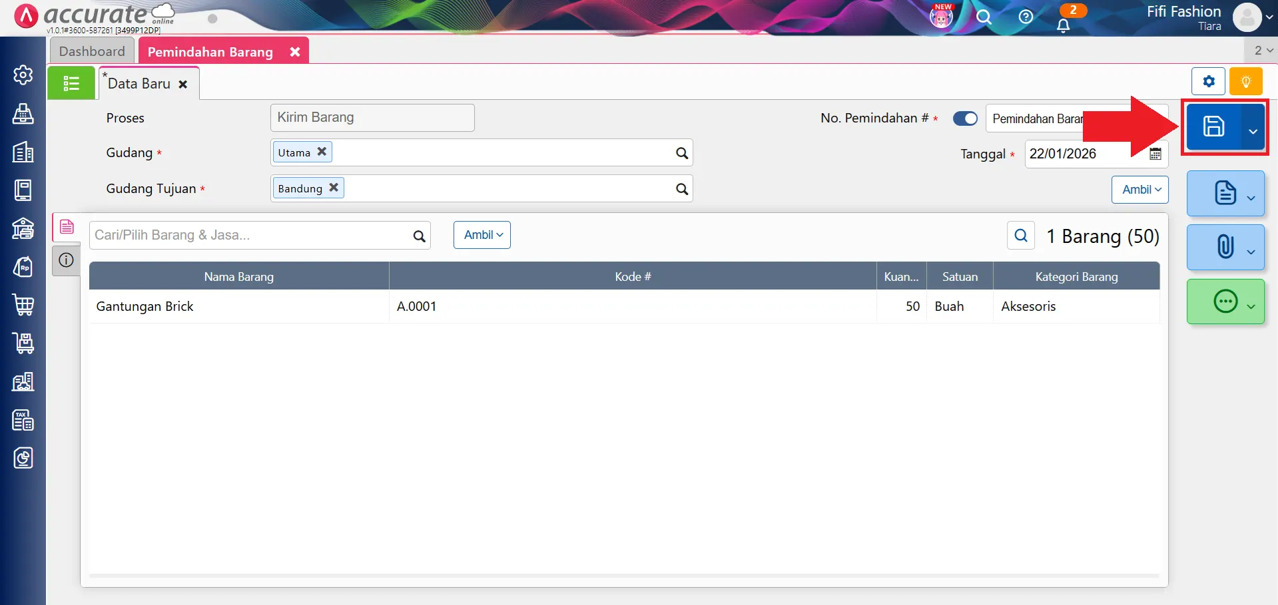
Task: Toggle the No. Pemindahan auto-number switch
Action: click(x=965, y=118)
